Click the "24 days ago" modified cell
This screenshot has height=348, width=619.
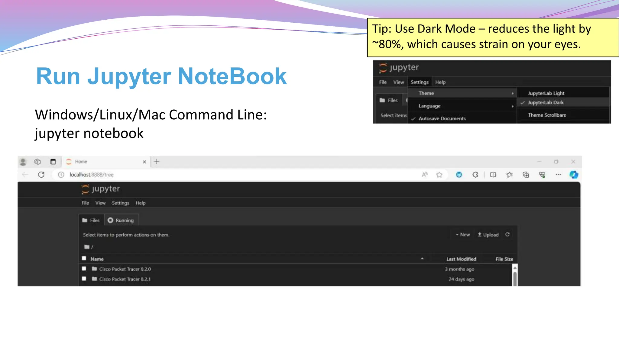(461, 279)
